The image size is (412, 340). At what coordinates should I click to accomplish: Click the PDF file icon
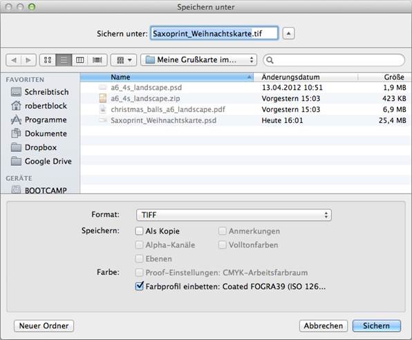point(103,109)
